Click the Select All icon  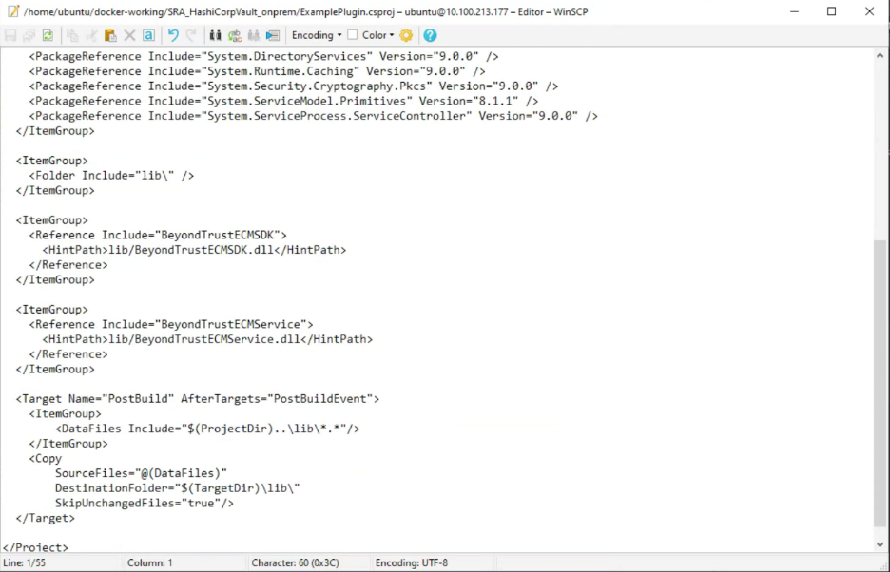click(148, 35)
